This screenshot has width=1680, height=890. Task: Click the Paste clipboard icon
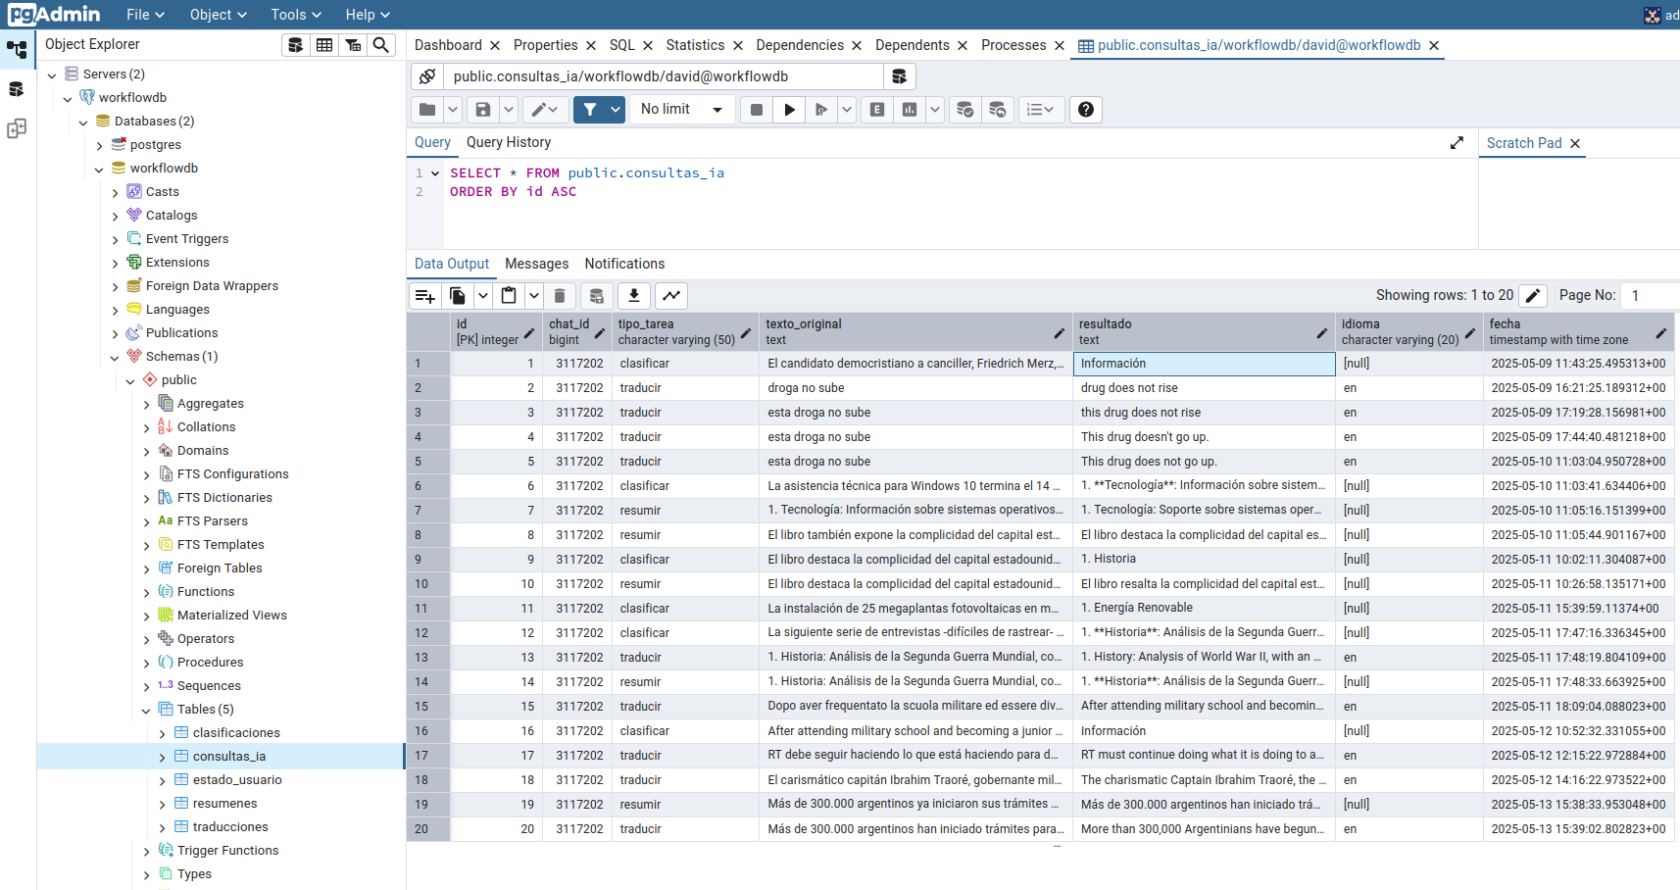509,296
